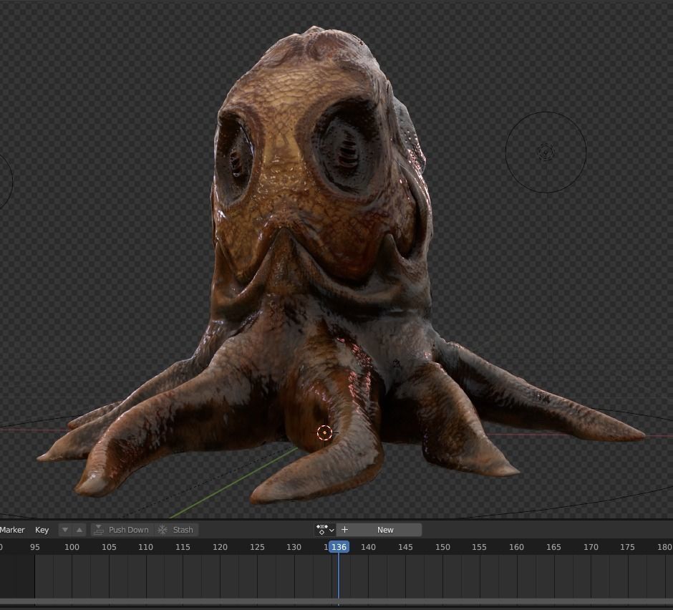Click frame 150 on the timeline ruler
The image size is (673, 610).
pyautogui.click(x=442, y=547)
